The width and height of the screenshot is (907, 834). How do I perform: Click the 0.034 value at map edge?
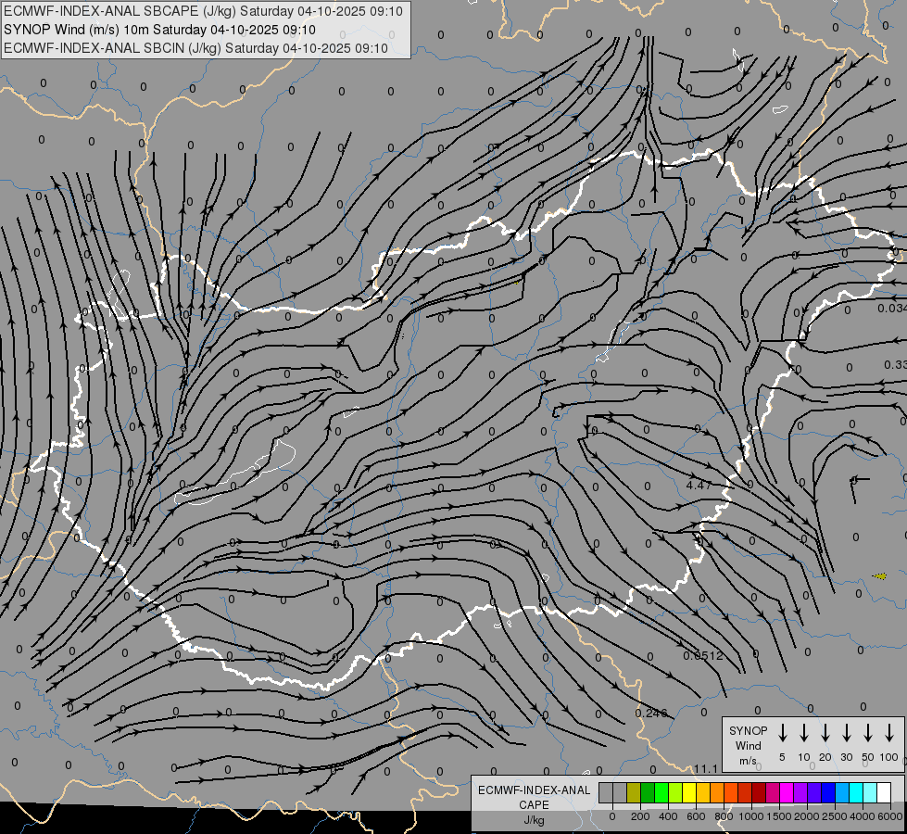tap(892, 309)
